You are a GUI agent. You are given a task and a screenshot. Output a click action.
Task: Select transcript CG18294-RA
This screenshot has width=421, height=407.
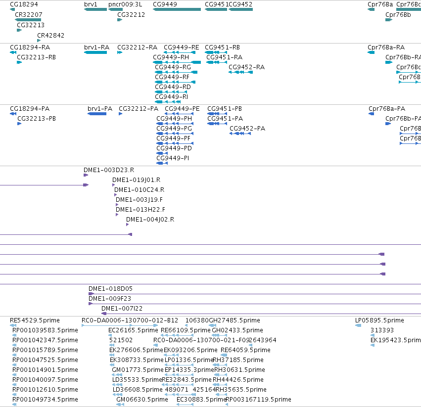[x=30, y=47]
